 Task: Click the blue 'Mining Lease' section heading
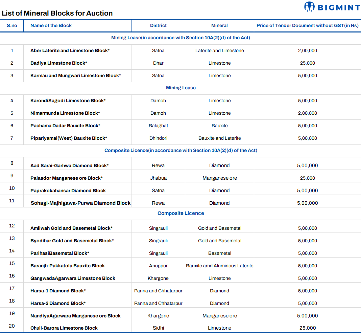180,88
